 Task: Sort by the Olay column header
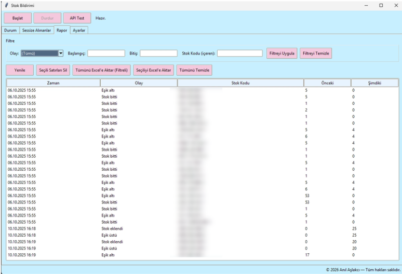click(139, 83)
